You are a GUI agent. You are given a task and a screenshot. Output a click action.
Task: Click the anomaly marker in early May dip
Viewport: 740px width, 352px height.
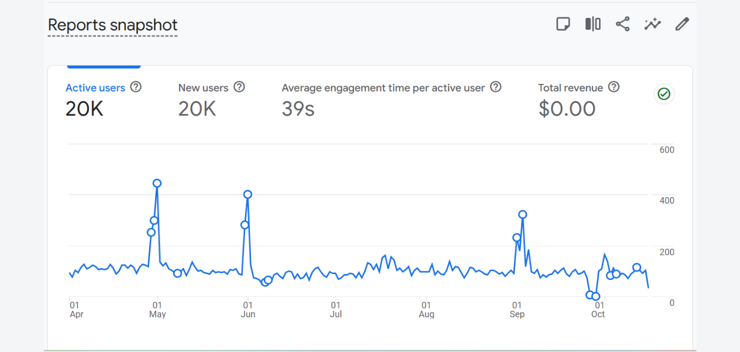click(177, 273)
